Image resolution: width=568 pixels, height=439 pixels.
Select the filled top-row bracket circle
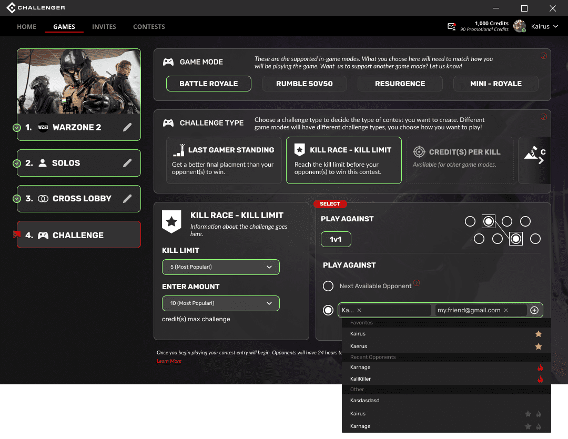(x=488, y=221)
